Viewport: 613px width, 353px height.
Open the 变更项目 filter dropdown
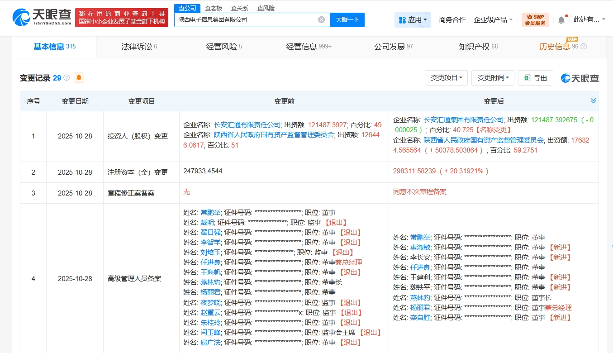click(x=446, y=78)
